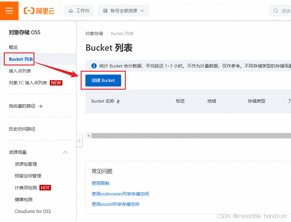Focus the top 搜索 search field
This screenshot has height=222, width=291.
(x=280, y=11)
